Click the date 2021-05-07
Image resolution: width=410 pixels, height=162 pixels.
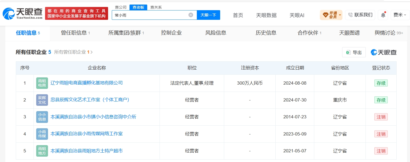tap(295, 151)
